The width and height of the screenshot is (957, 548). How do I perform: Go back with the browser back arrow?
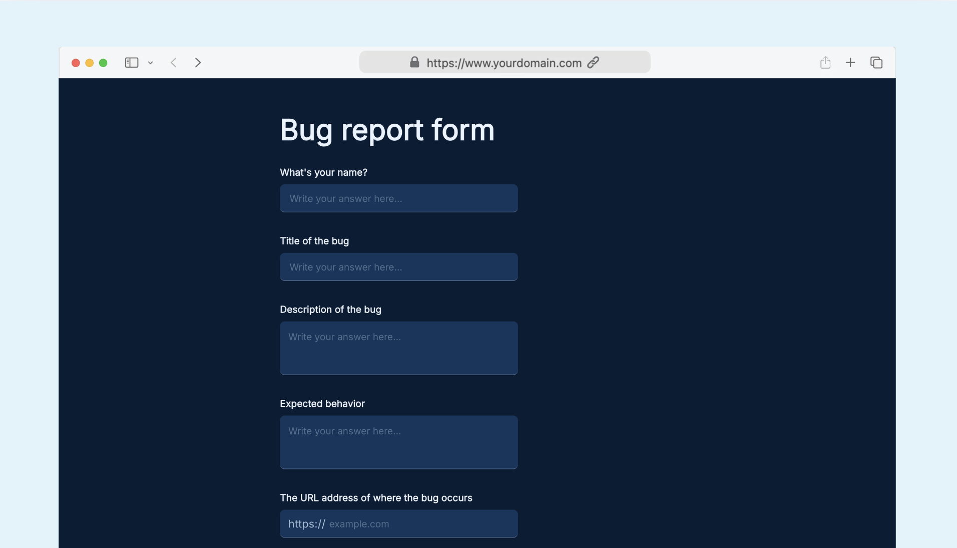tap(174, 63)
